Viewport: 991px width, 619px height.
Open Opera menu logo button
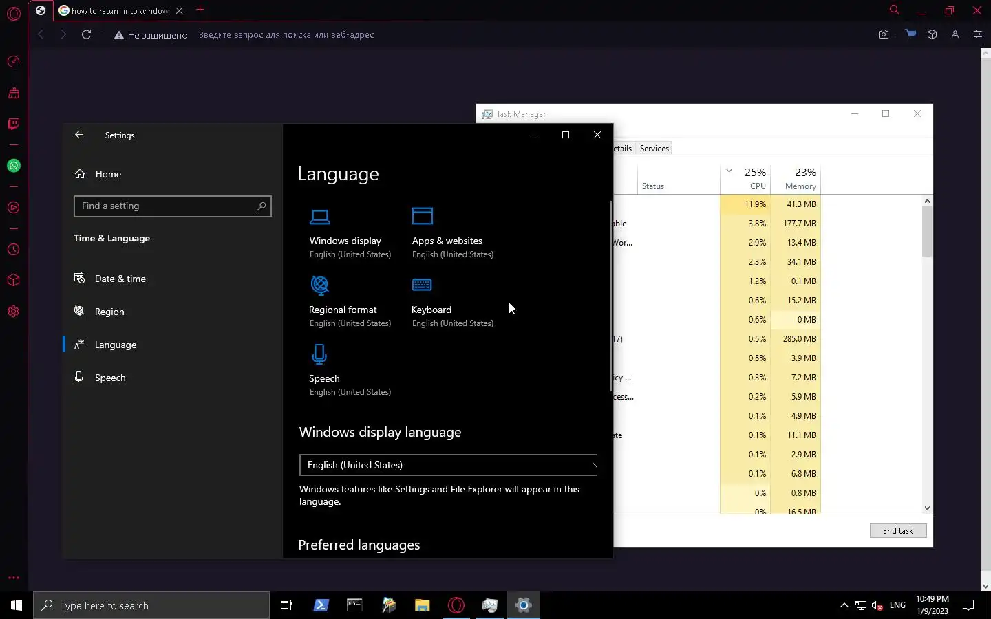14,12
